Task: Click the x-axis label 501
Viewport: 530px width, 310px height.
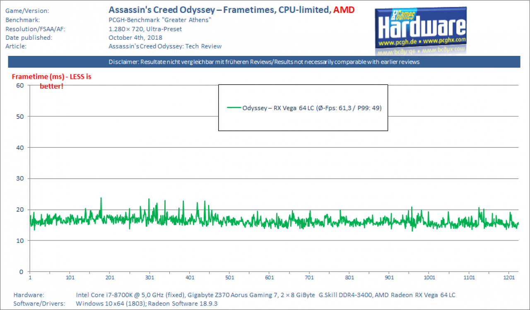Action: [x=230, y=278]
